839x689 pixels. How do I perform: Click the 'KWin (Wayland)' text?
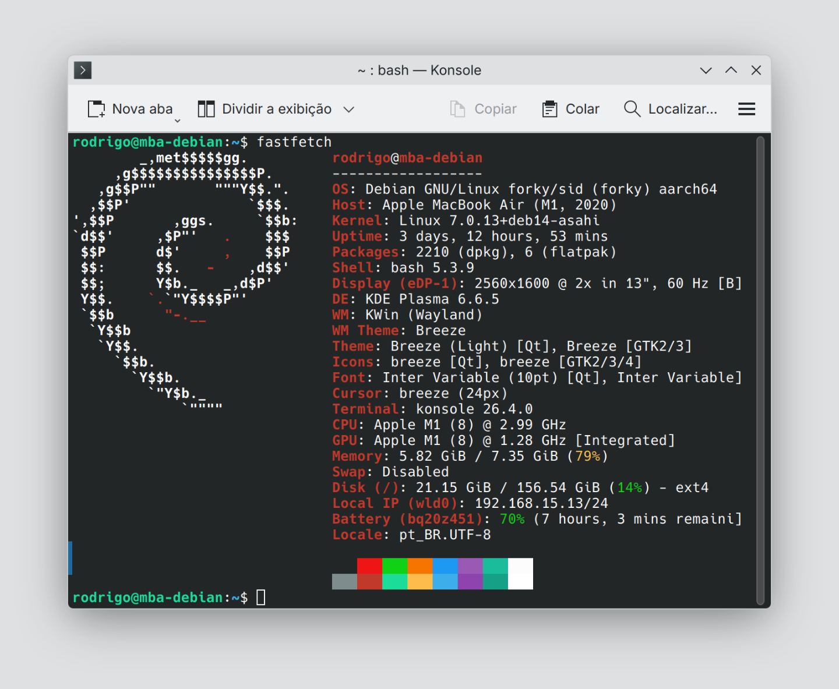(x=424, y=315)
